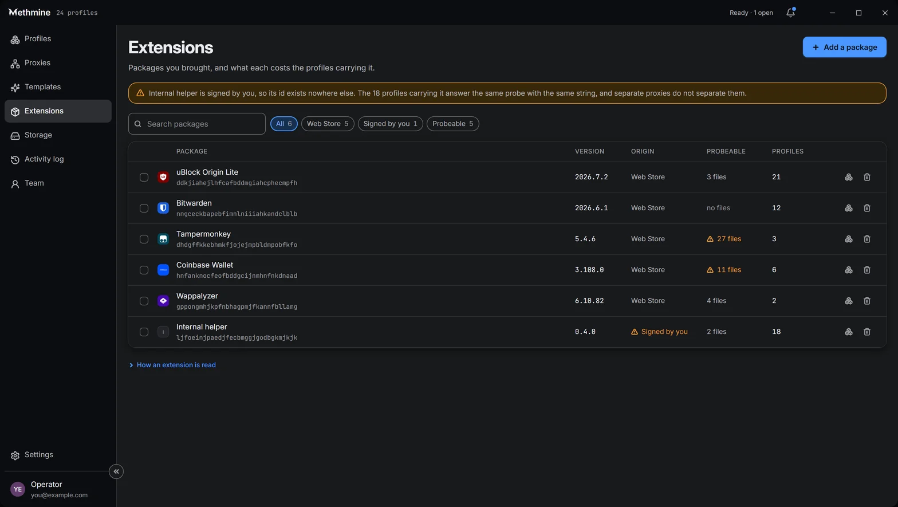Assign Wappalyzer to profiles icon
The height and width of the screenshot is (507, 898).
pyautogui.click(x=849, y=301)
